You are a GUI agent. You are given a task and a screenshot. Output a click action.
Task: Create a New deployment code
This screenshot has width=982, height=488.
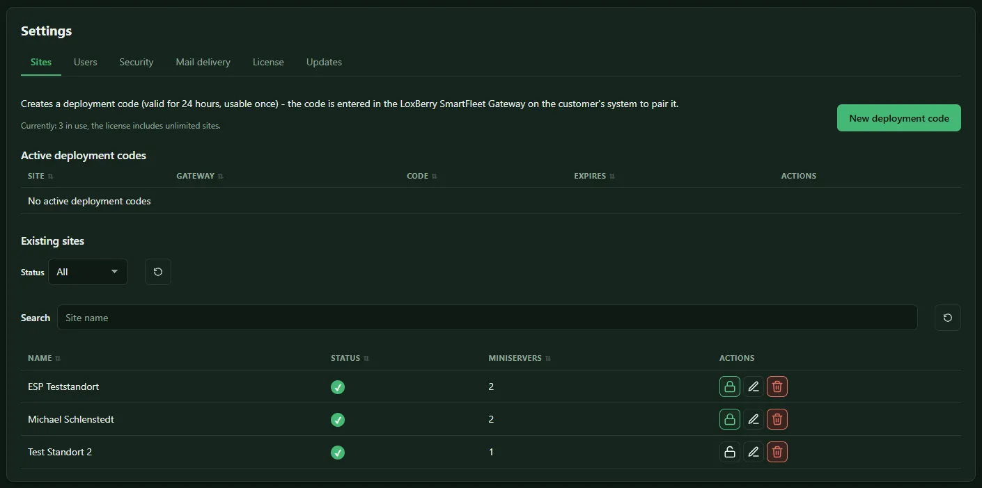[898, 118]
